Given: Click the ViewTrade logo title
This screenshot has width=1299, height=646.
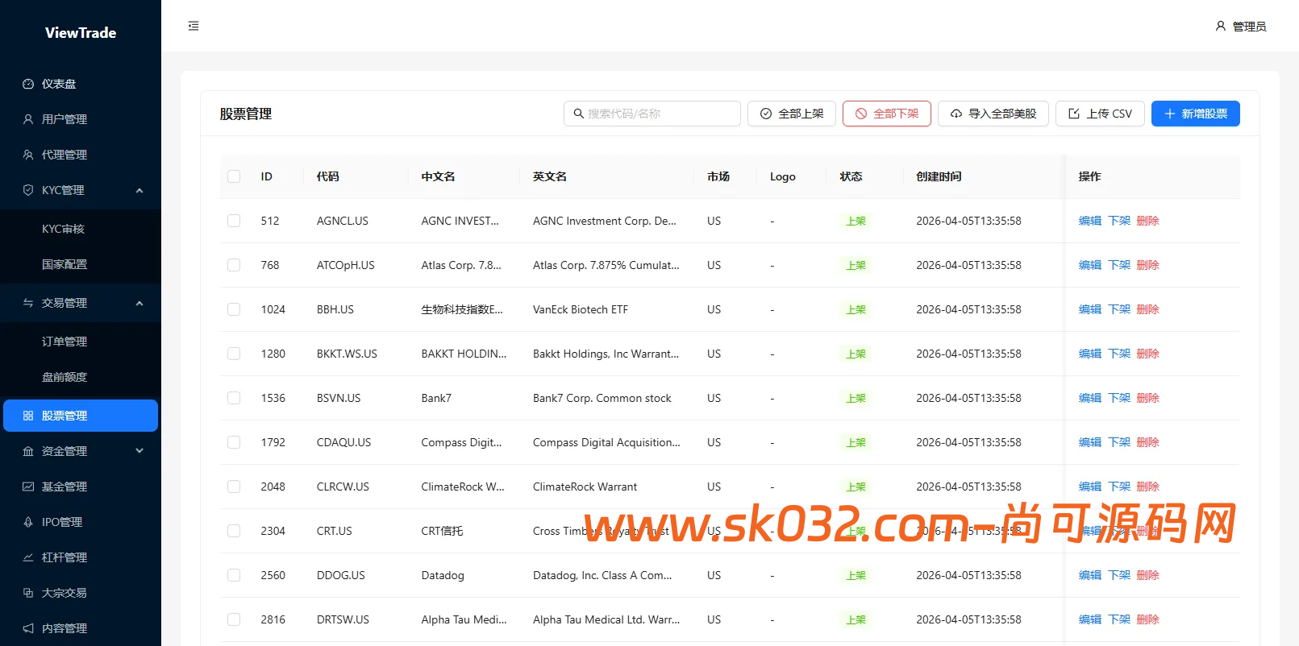Looking at the screenshot, I should pyautogui.click(x=81, y=33).
